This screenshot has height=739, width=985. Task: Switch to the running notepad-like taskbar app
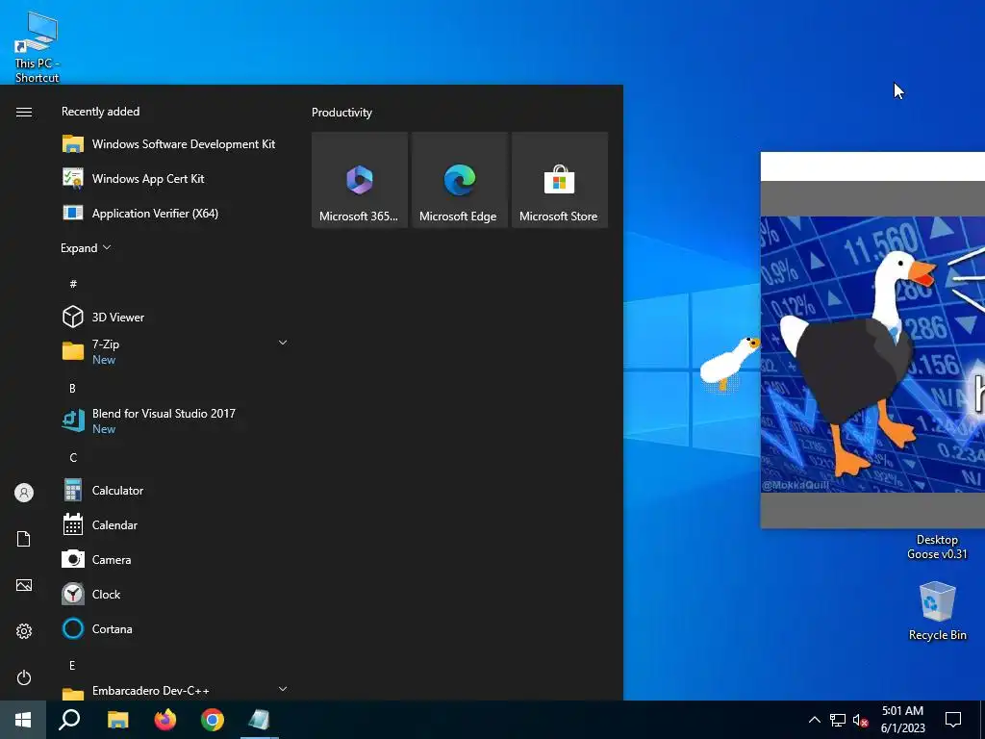[260, 720]
